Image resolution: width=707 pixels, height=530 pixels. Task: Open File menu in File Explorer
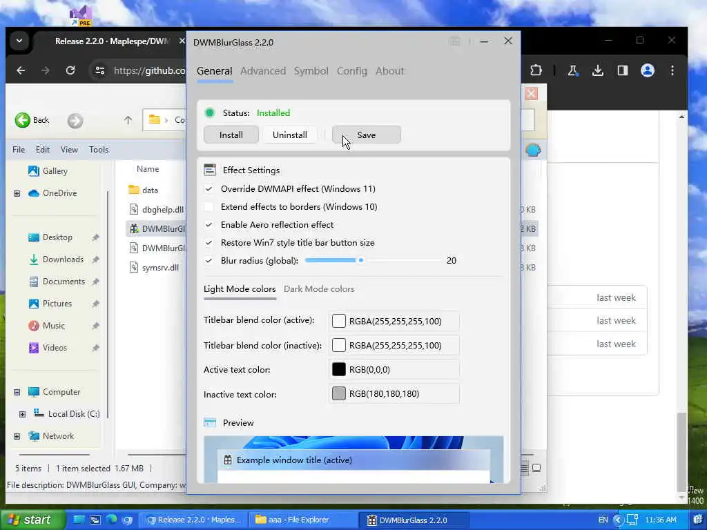[x=19, y=150]
